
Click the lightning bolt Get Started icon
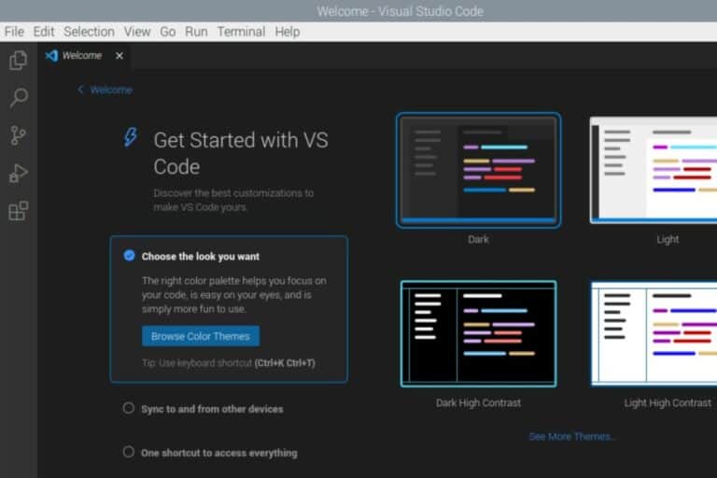[x=131, y=136]
